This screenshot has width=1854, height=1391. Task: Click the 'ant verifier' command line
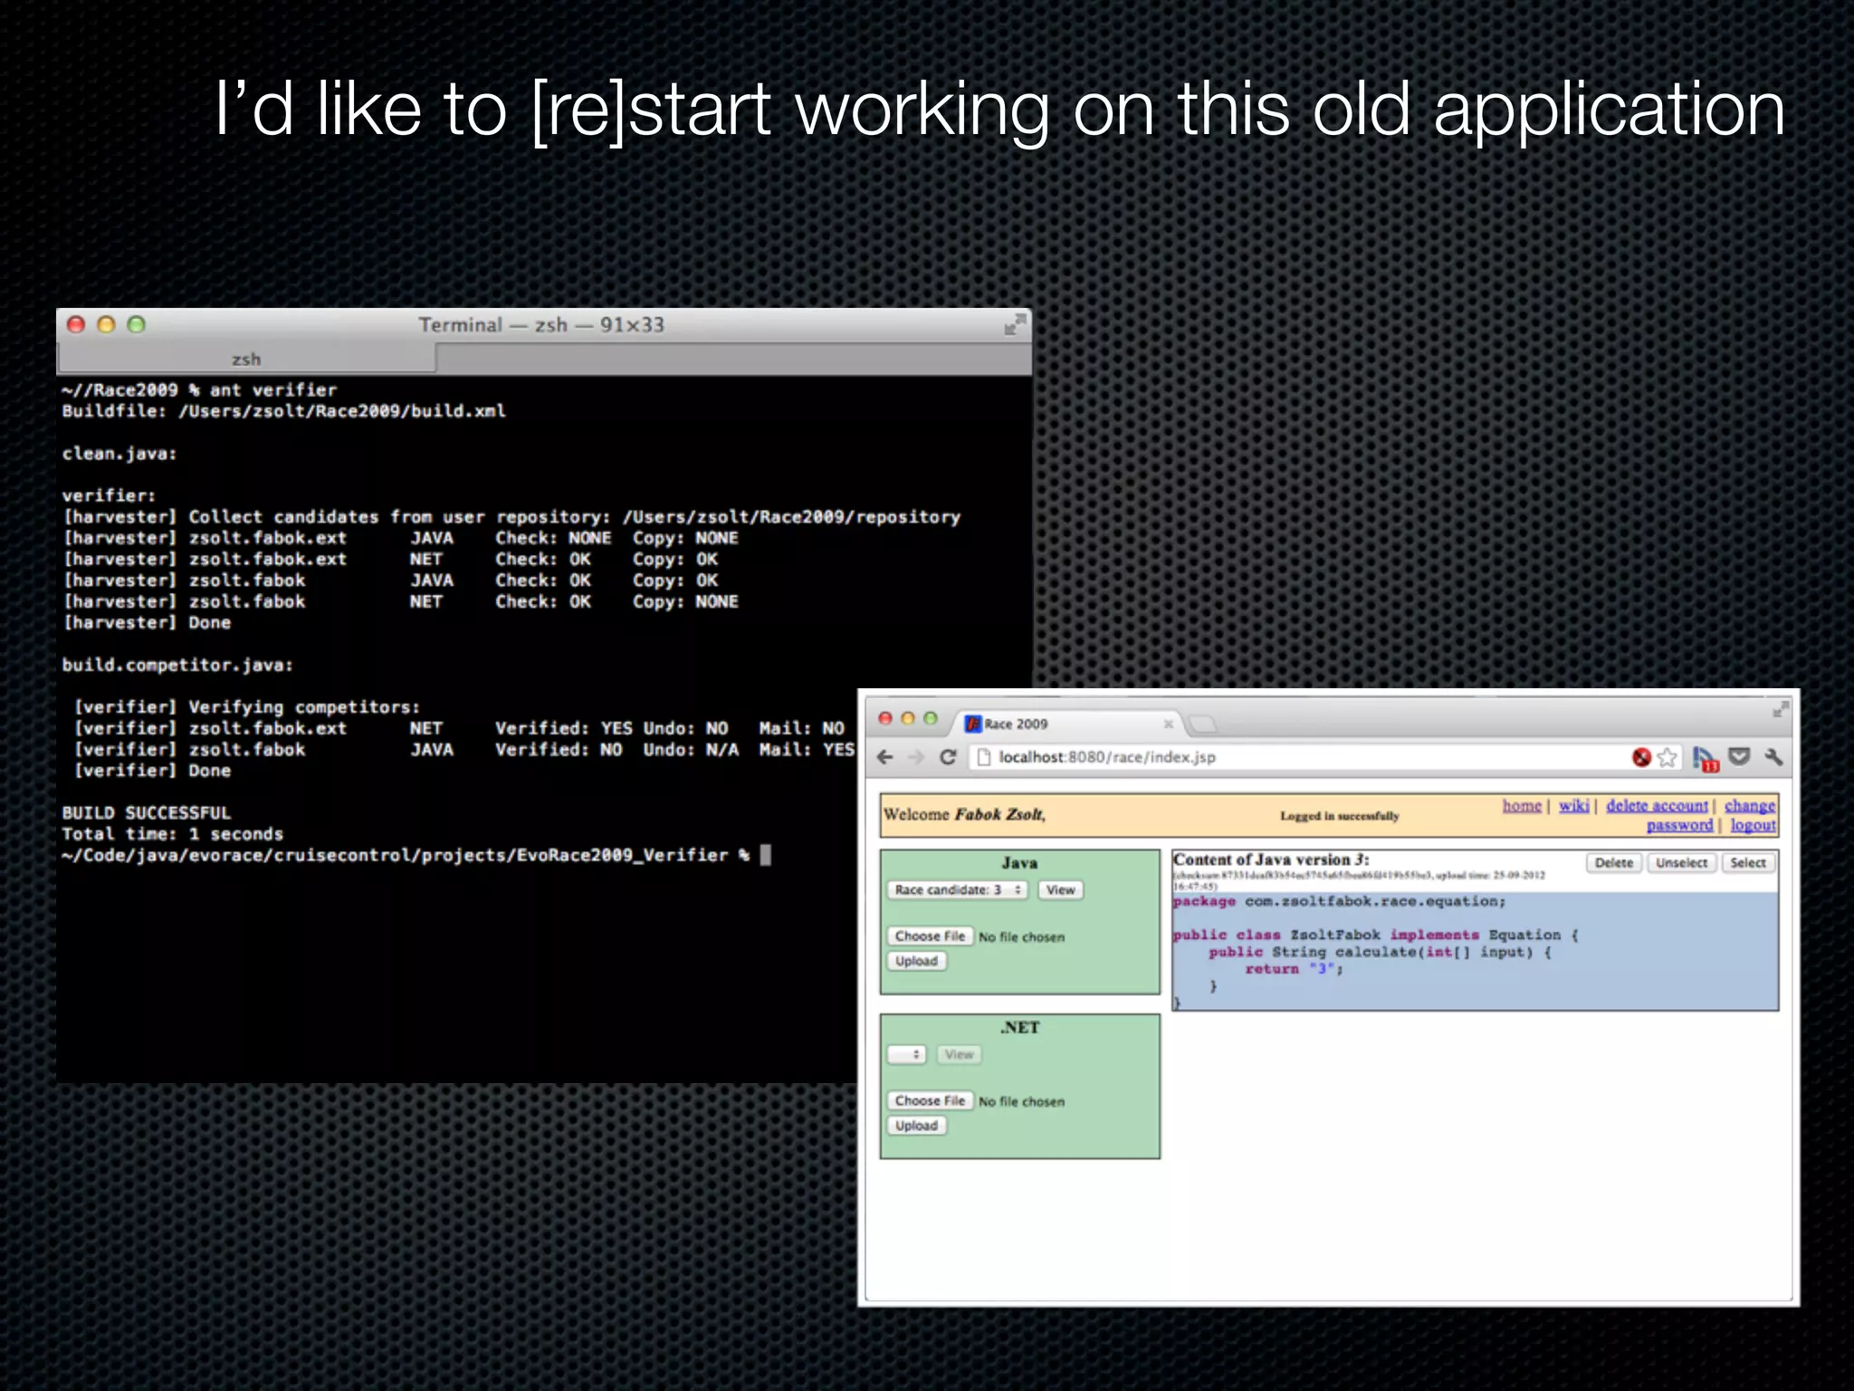click(199, 390)
